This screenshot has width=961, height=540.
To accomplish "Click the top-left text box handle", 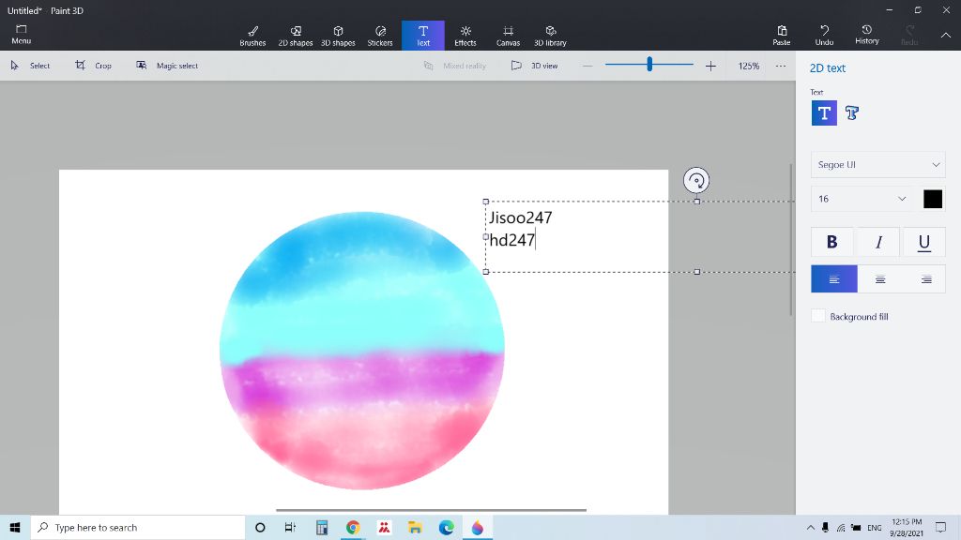I will (x=486, y=202).
